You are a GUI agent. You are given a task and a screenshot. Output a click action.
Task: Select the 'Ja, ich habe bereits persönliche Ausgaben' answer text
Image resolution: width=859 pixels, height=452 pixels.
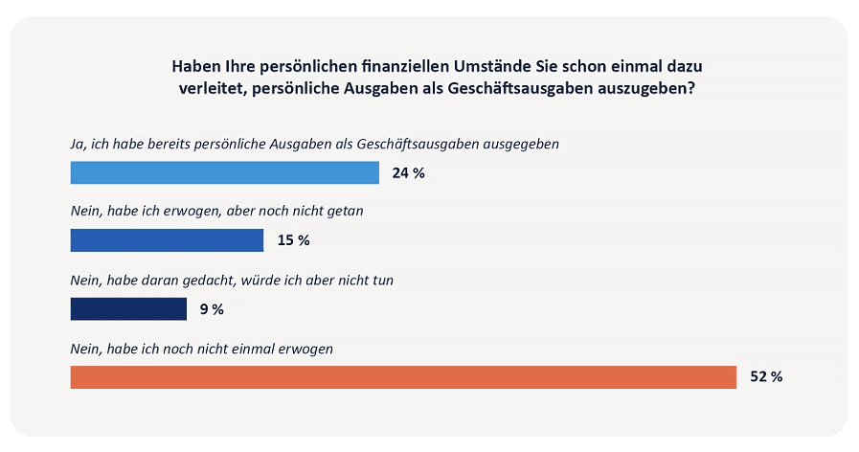point(314,144)
